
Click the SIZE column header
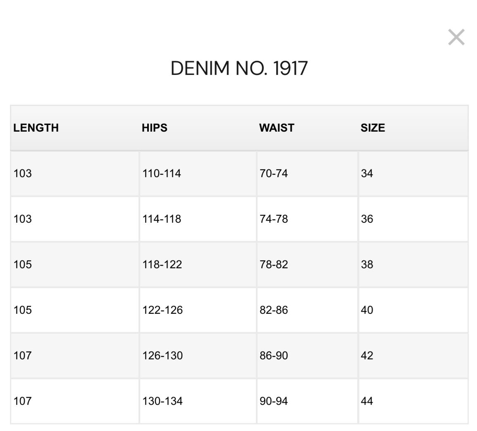(372, 128)
